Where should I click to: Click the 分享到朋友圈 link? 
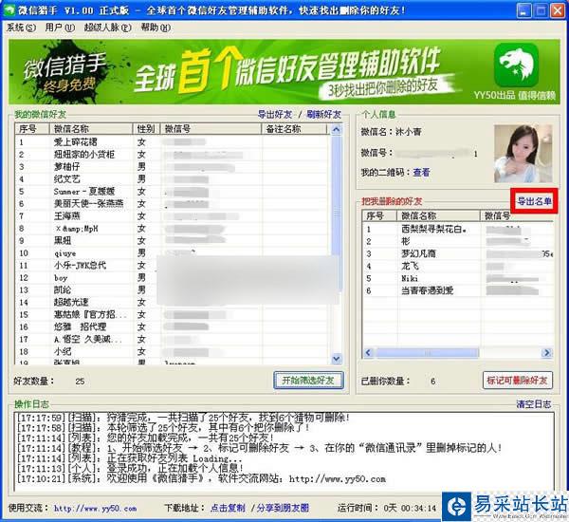pos(283,508)
